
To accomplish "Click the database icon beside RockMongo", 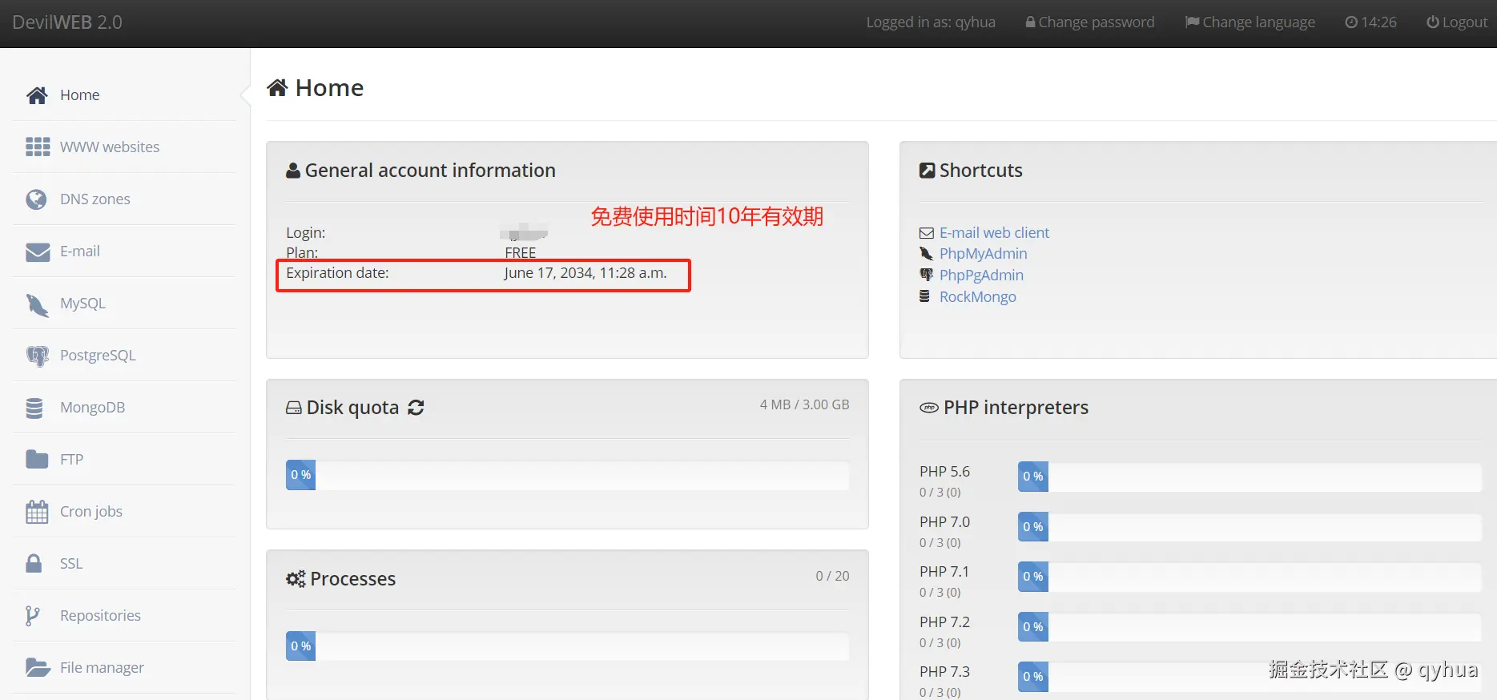I will 924,296.
